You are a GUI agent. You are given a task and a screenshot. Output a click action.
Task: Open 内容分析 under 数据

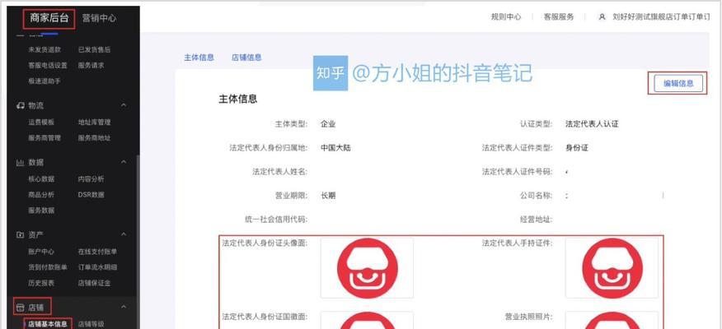(x=91, y=178)
